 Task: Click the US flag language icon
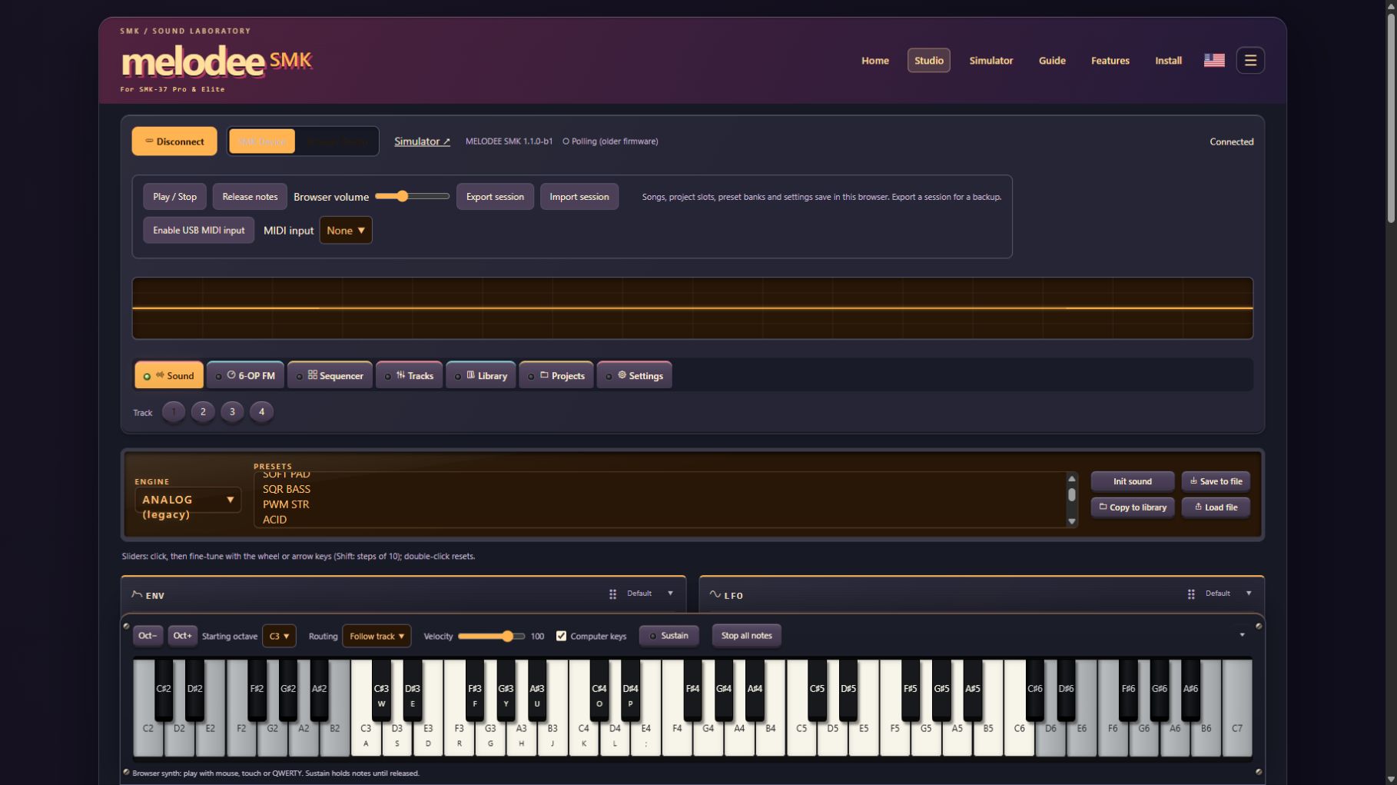1214,60
